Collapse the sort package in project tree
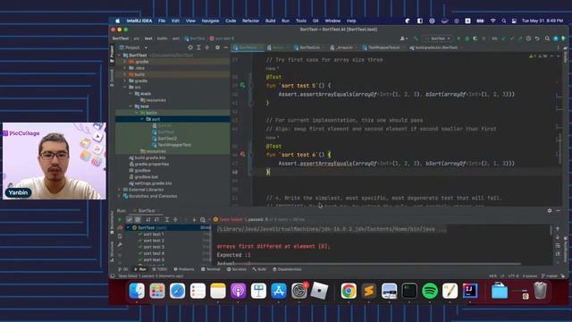Image resolution: width=572 pixels, height=322 pixels. [x=142, y=119]
